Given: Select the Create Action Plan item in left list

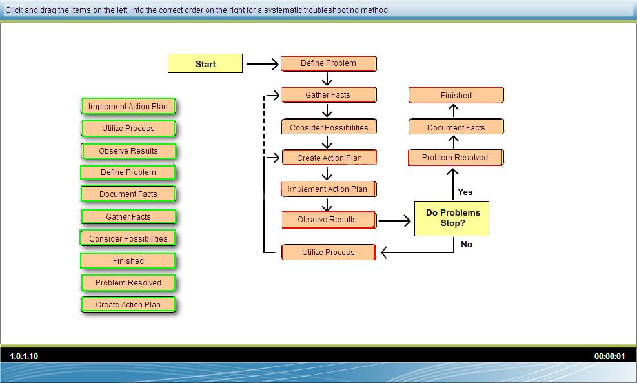Looking at the screenshot, I should click(128, 305).
